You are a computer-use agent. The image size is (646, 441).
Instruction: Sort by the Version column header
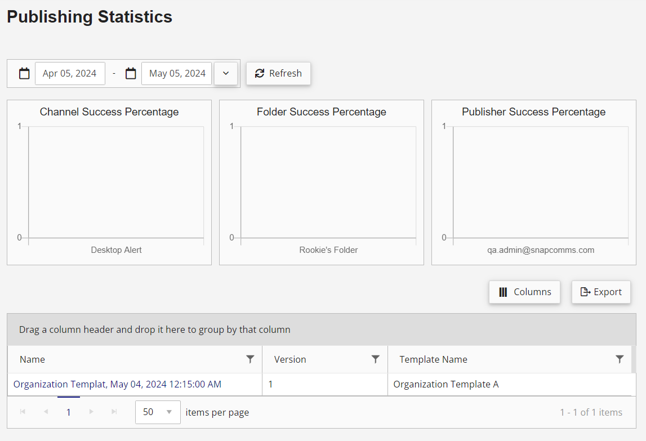pos(290,359)
